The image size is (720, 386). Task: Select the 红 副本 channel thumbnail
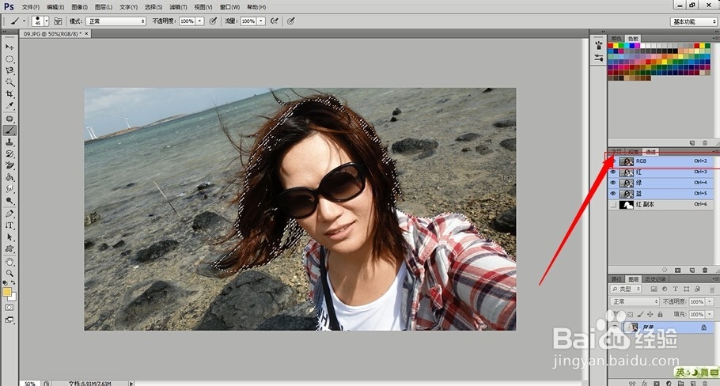pos(627,205)
